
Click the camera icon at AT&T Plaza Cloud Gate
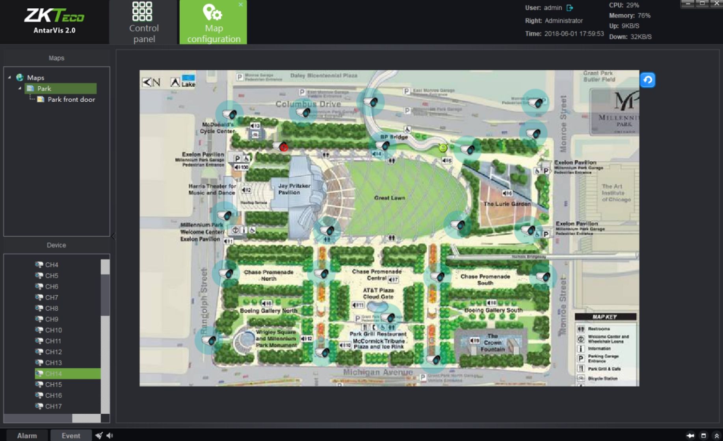tap(388, 317)
